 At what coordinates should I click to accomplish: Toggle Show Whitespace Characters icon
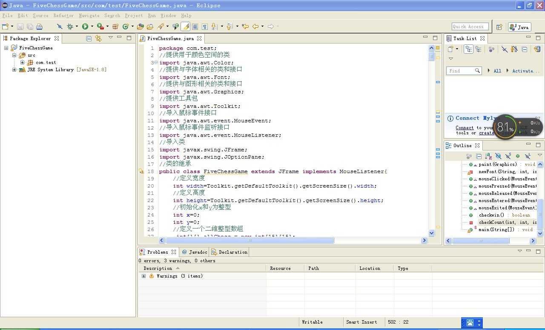tap(205, 26)
